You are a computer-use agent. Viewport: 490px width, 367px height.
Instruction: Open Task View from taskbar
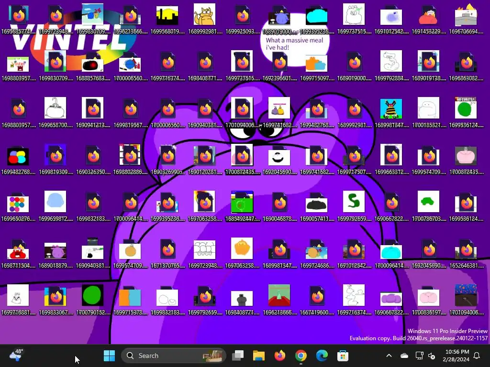click(x=238, y=356)
